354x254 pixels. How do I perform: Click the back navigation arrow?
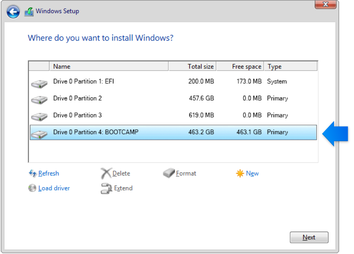13,11
